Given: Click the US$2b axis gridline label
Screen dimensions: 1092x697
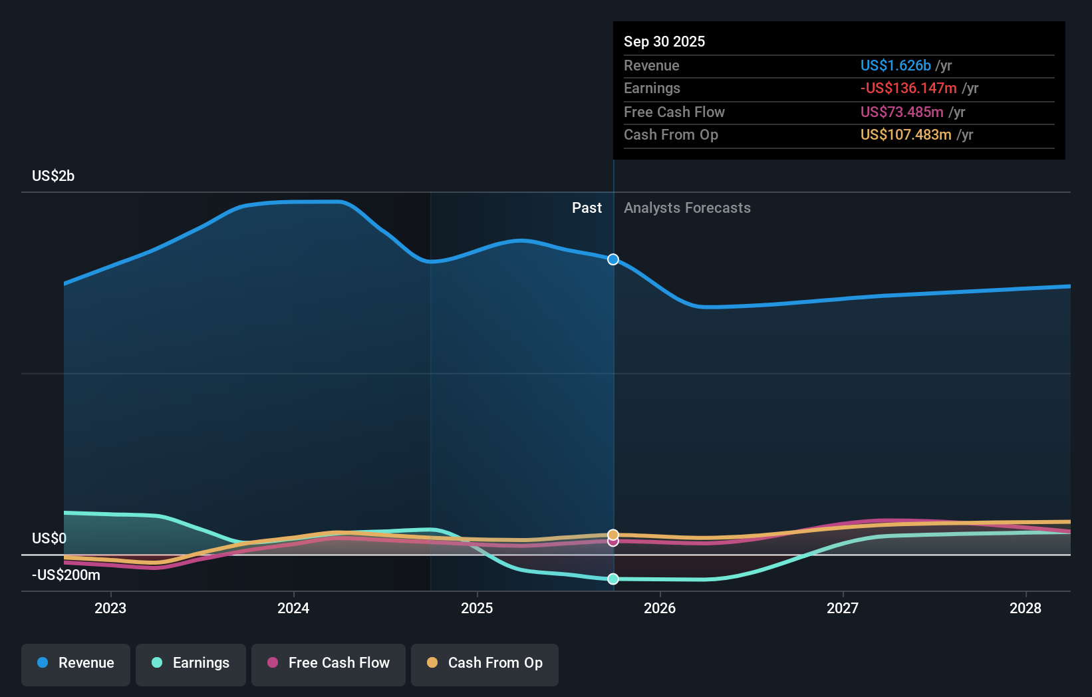Looking at the screenshot, I should click(x=53, y=175).
